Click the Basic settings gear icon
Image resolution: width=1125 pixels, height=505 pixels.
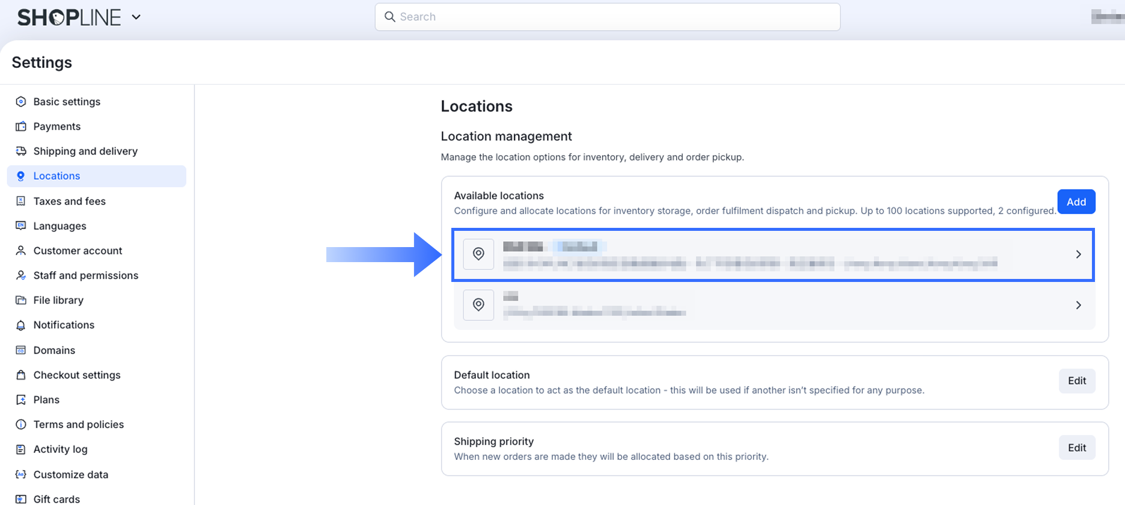click(x=21, y=102)
